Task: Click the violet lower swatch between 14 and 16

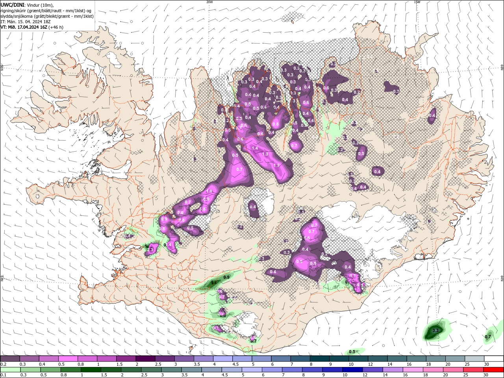Action: click(393, 370)
